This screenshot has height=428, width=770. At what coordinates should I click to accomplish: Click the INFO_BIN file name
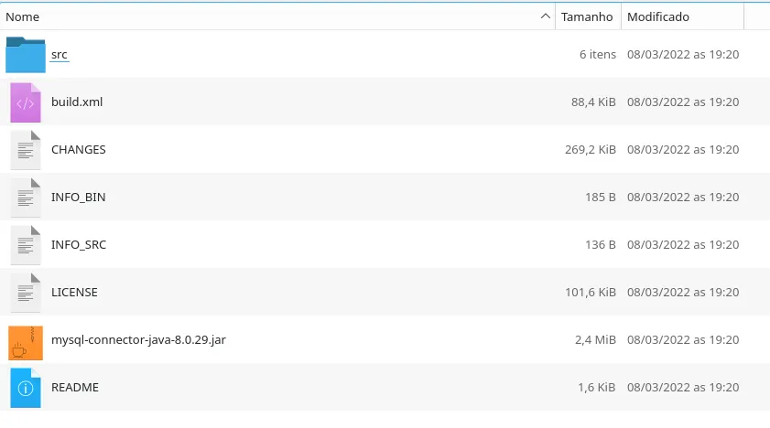[79, 198]
